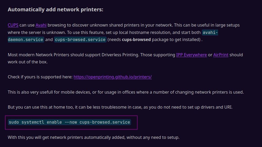Click the 'But you can use this at home' paragraph
262x147 pixels.
coord(120,107)
